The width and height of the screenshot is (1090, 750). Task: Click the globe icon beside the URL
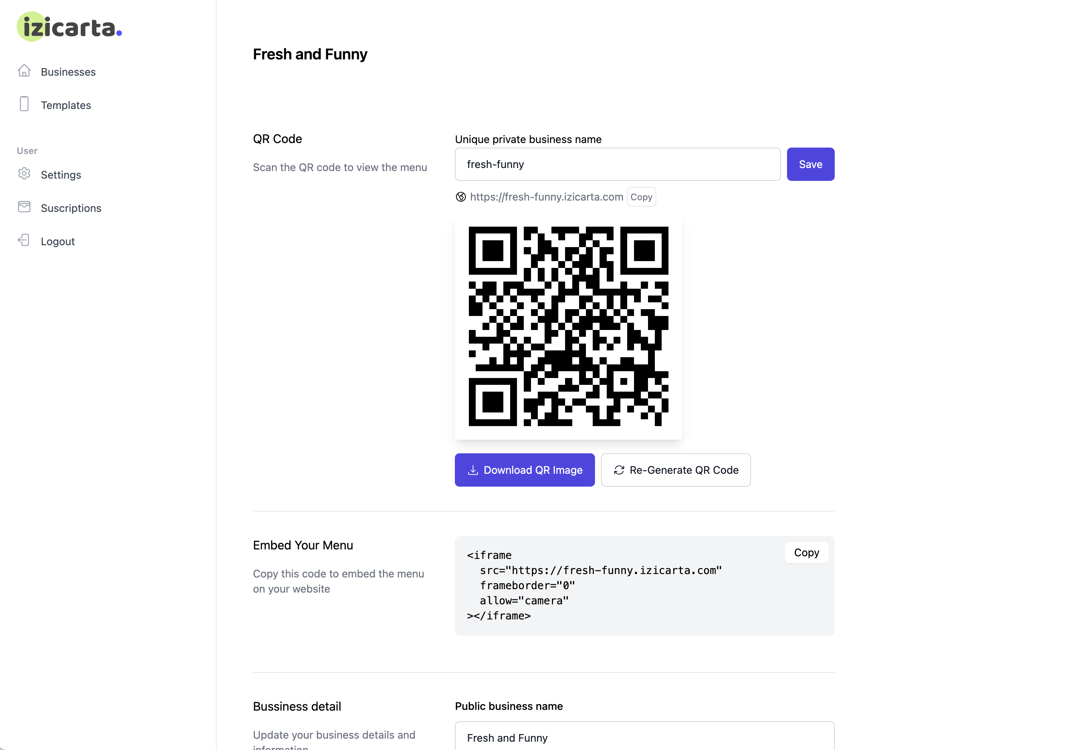tap(461, 197)
